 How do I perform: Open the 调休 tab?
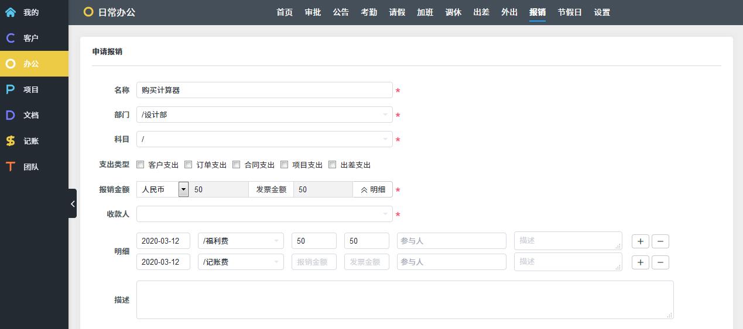[453, 12]
